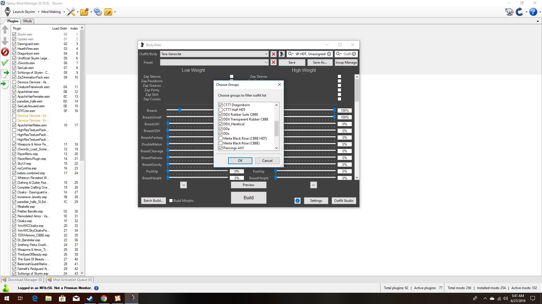This screenshot has width=542, height=304.
Task: Open the gear settings toolbar icon
Action: pos(98,12)
